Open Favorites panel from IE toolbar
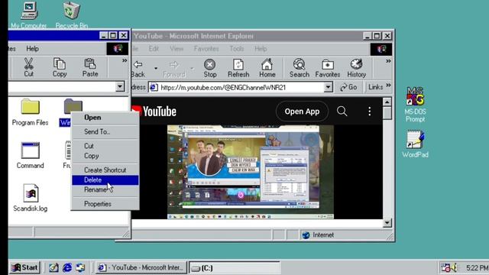The image size is (489, 275). tap(328, 69)
